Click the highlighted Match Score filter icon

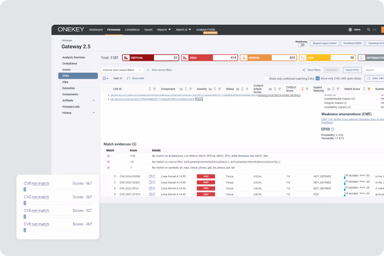pyautogui.click(x=369, y=89)
